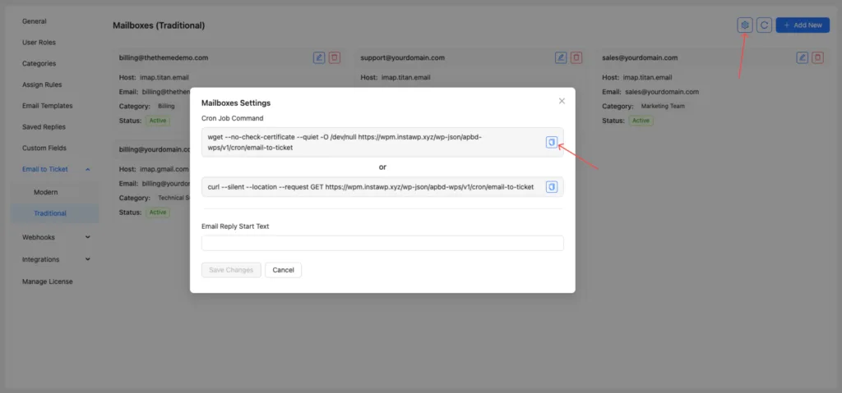Select User Roles in the sidebar
Screen dimensions: 842x393
[39, 42]
